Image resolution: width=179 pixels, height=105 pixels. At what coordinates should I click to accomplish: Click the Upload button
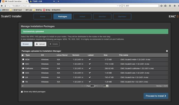(40, 44)
